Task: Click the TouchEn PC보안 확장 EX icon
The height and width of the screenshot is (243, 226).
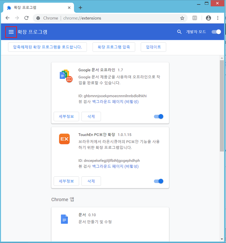Action: [x=64, y=139]
